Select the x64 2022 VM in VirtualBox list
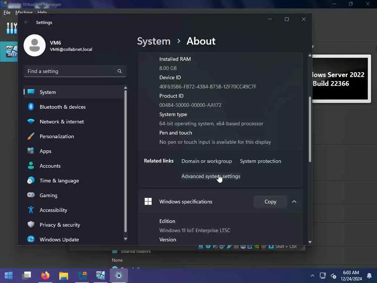Screen dimensions: 377x283 [x=10, y=51]
